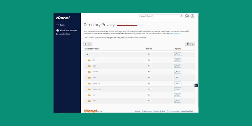Navigate into the lscache folder name
252x126 pixels.
click(95, 72)
